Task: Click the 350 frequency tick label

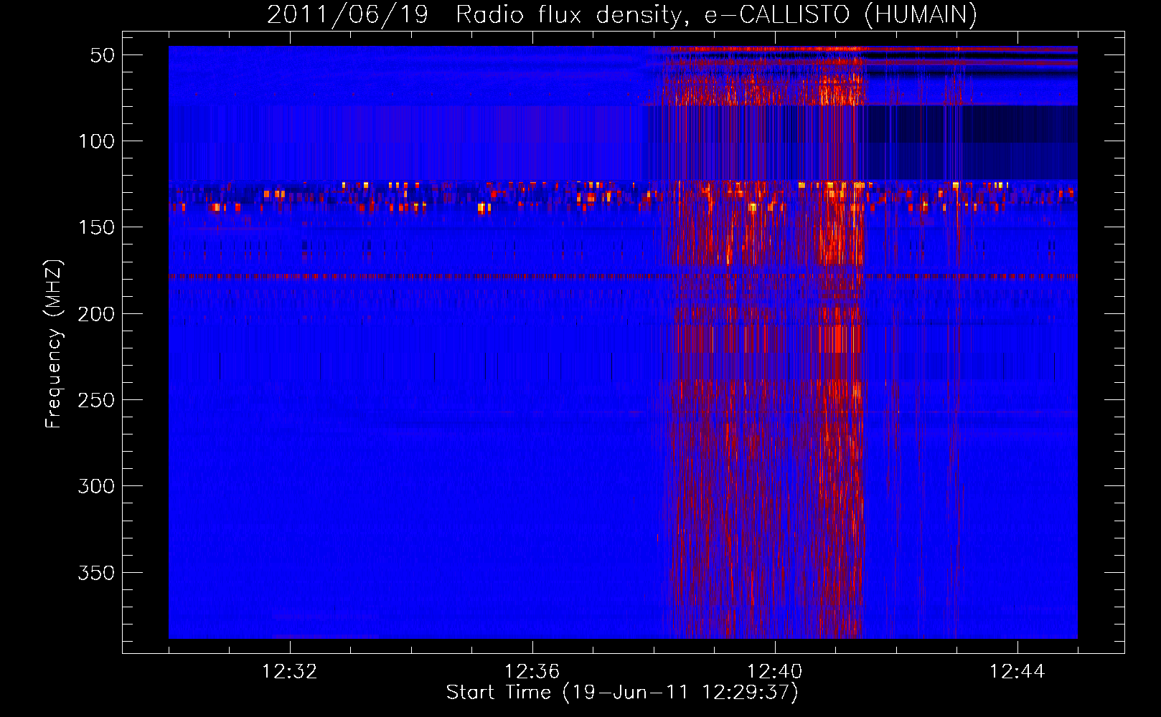Action: pyautogui.click(x=96, y=573)
